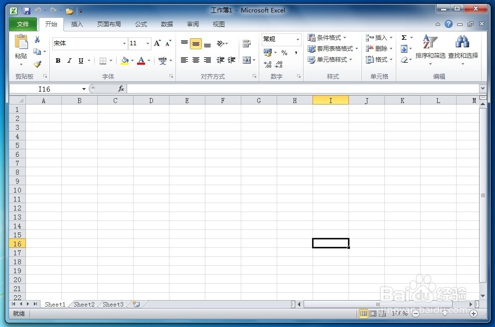This screenshot has width=495, height=327.
Task: Open the 单元格样式 cell styles dropdown
Action: 330,60
